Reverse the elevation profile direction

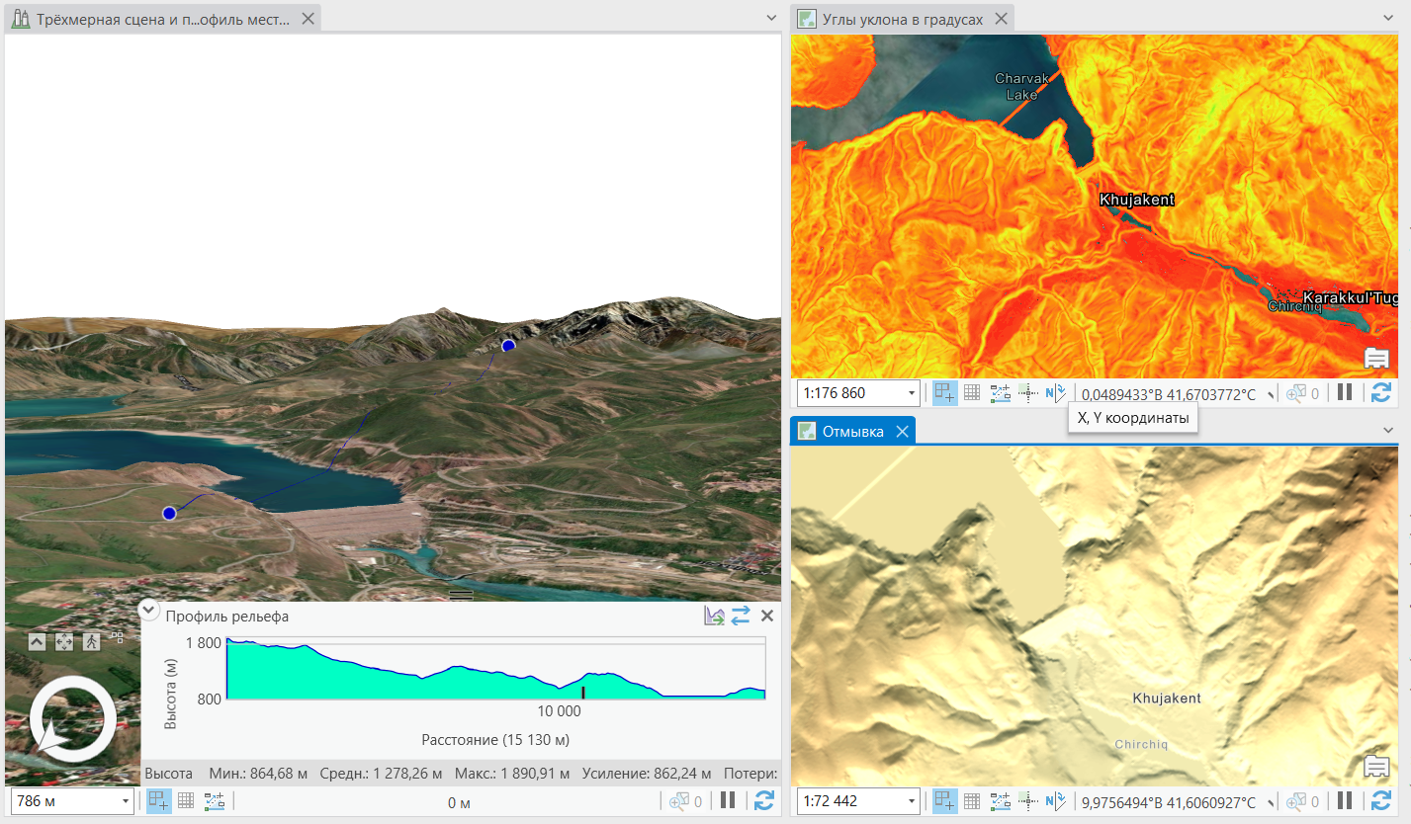(741, 617)
